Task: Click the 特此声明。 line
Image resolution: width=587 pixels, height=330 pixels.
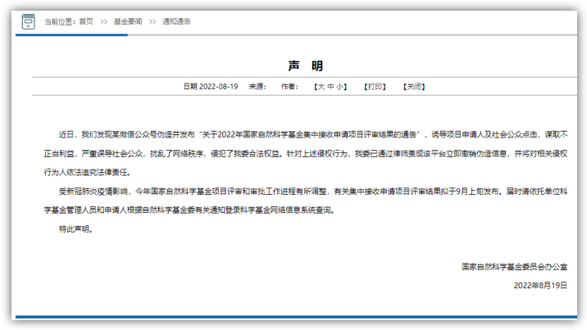Action: pyautogui.click(x=75, y=229)
